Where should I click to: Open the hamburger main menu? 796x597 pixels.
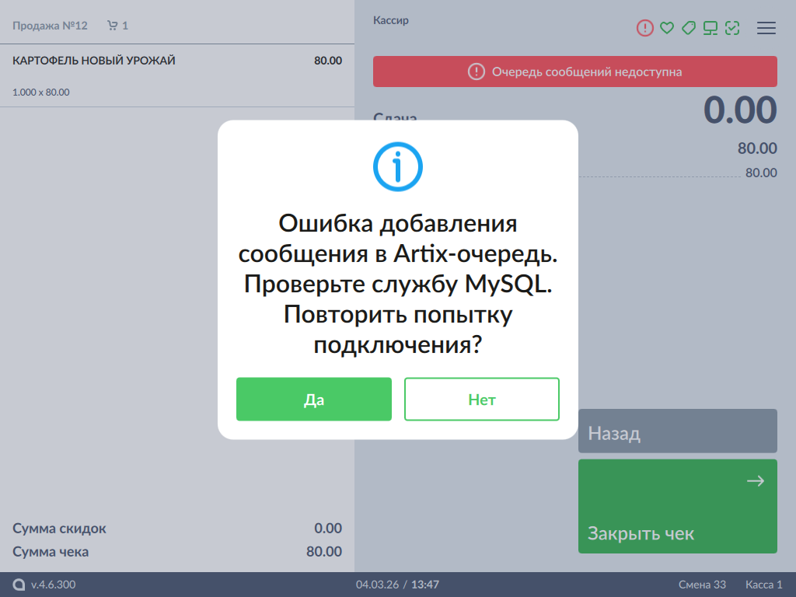[x=766, y=28]
